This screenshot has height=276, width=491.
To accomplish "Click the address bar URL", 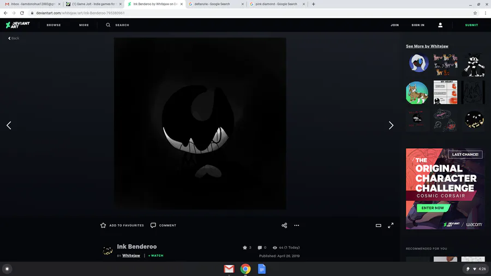I will pos(80,13).
